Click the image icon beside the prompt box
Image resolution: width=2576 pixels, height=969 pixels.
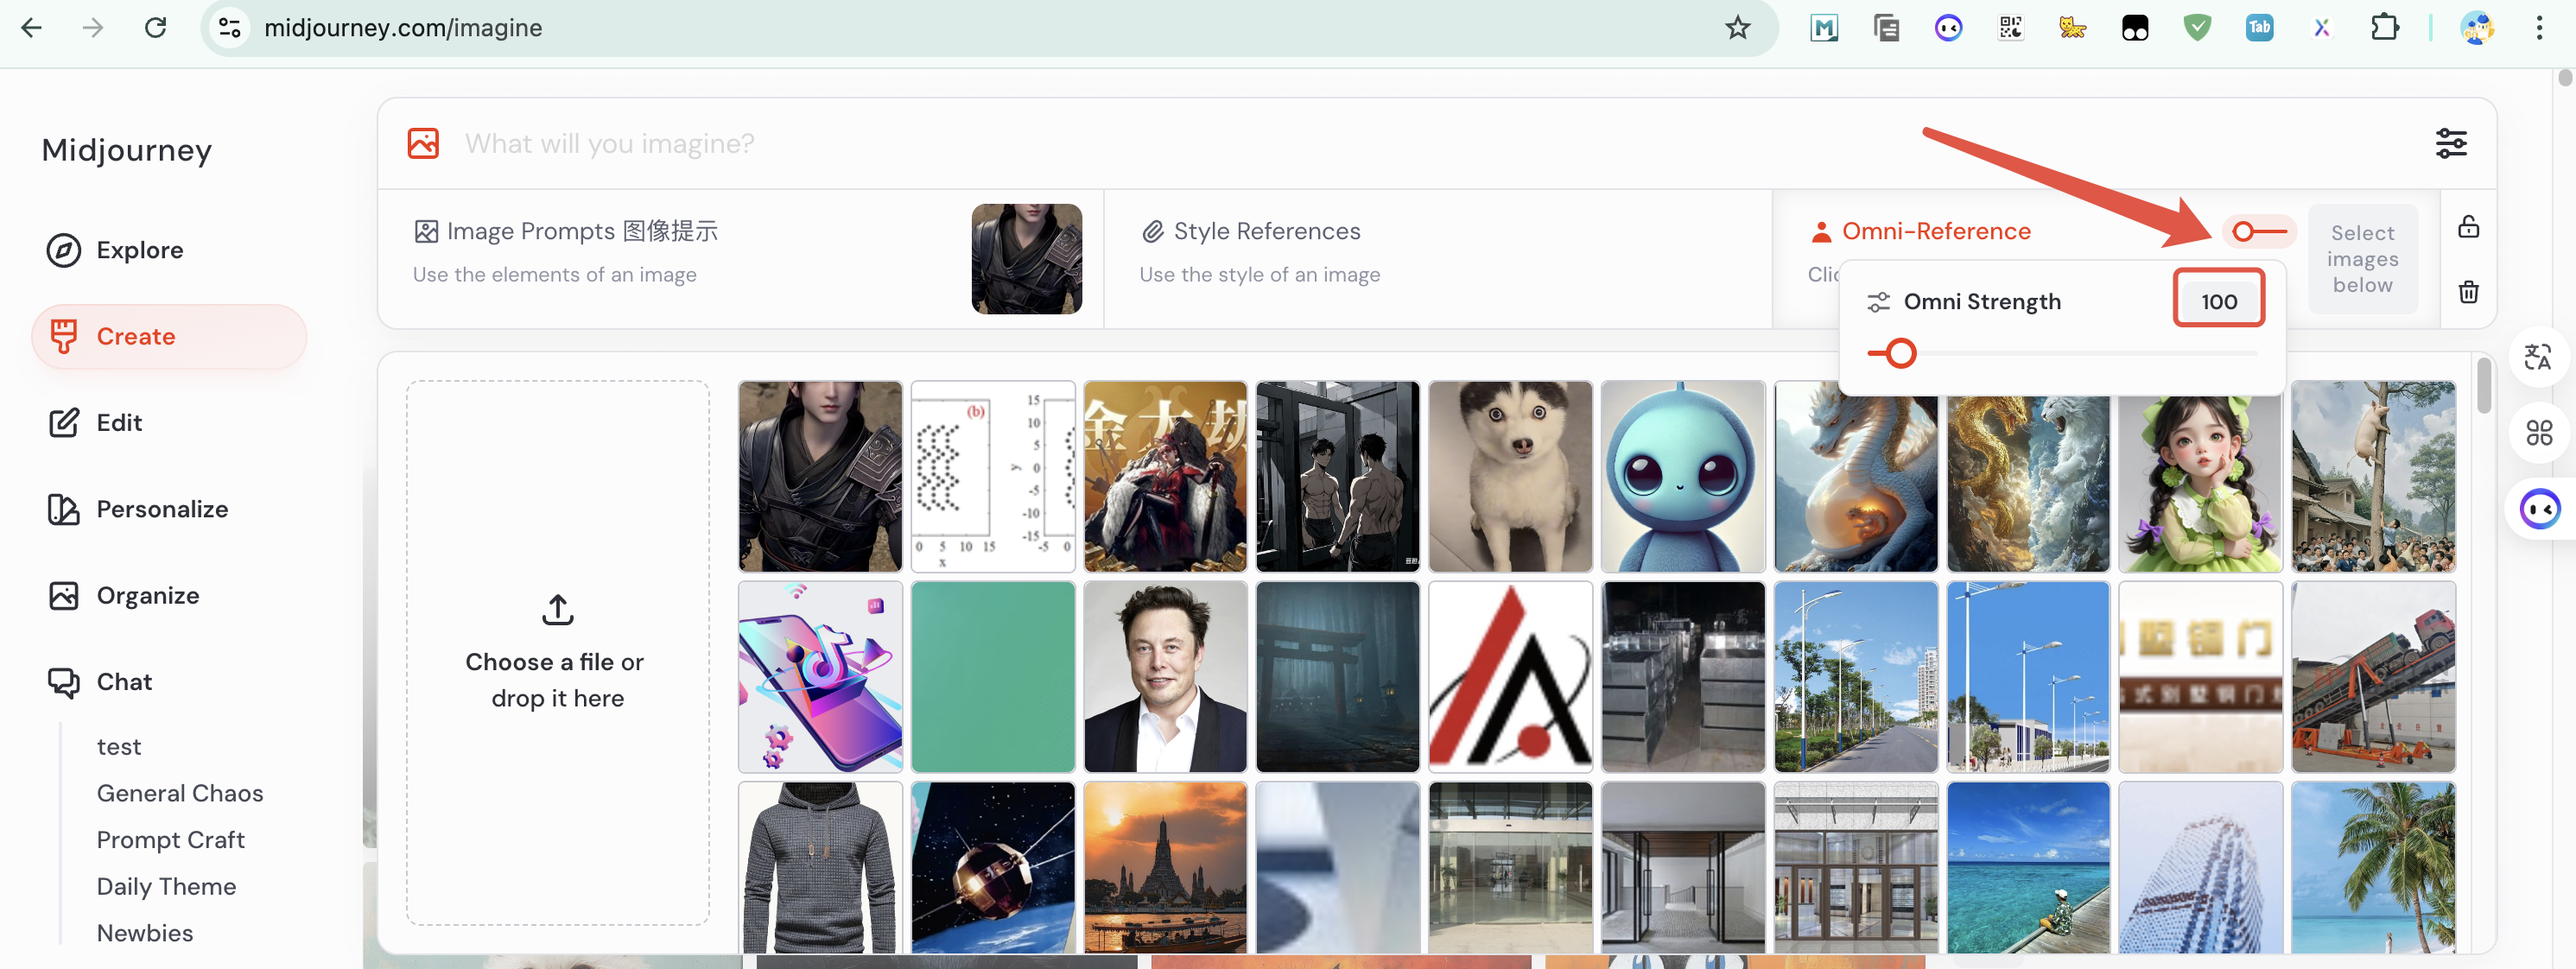point(423,143)
